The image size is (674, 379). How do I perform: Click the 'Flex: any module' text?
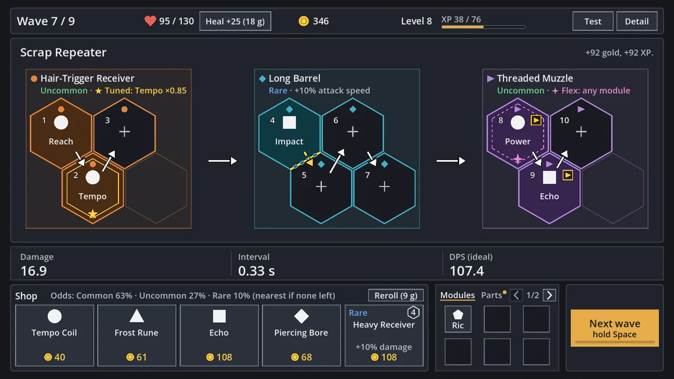(596, 91)
